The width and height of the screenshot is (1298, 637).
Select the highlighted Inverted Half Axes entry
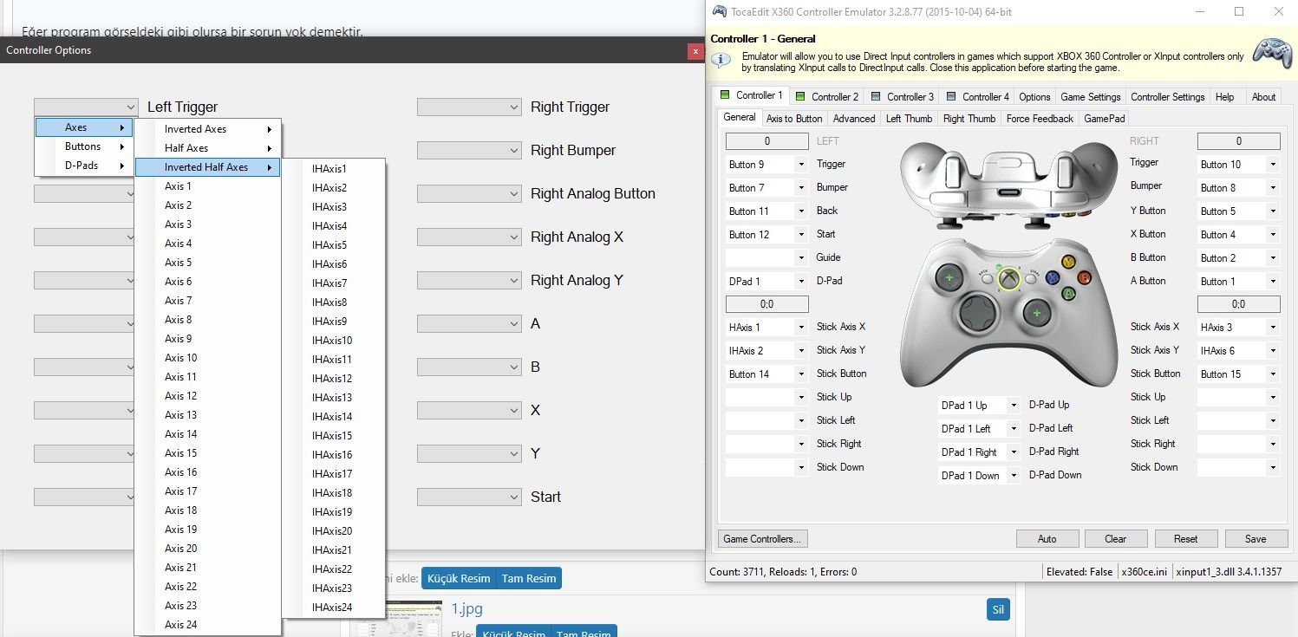[208, 167]
